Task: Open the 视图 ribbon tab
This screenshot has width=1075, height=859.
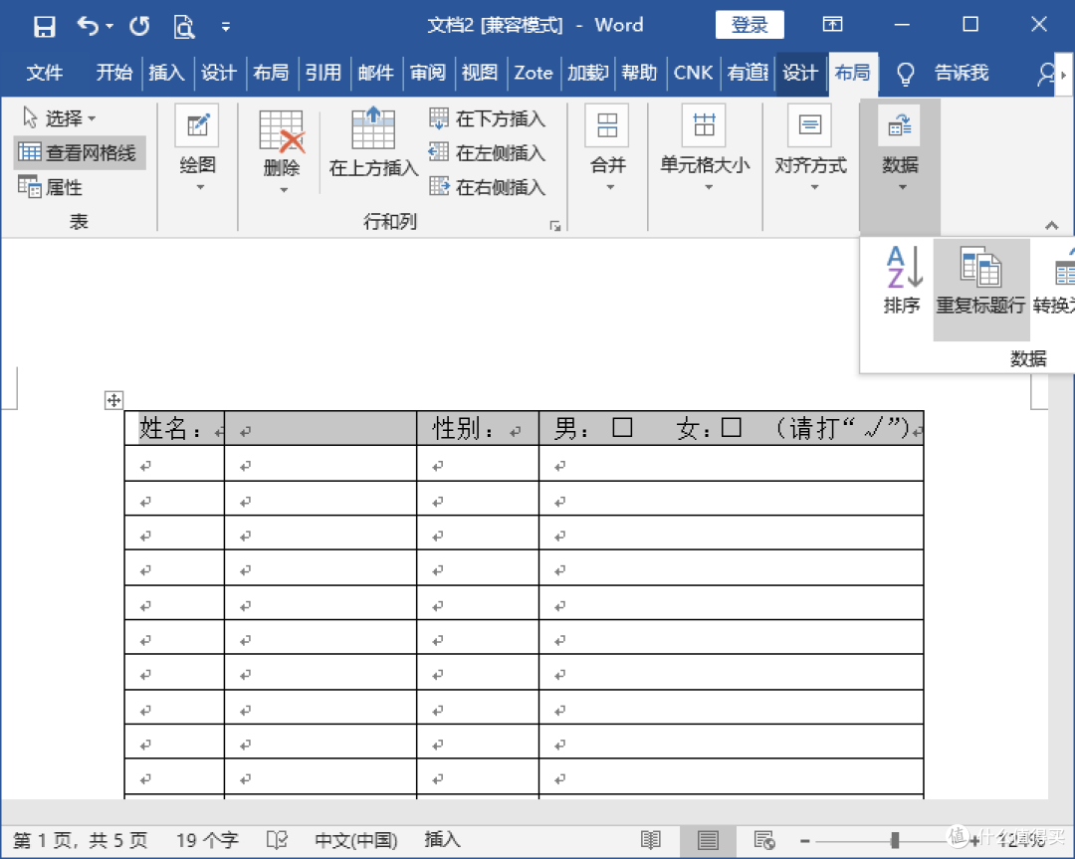Action: tap(480, 73)
